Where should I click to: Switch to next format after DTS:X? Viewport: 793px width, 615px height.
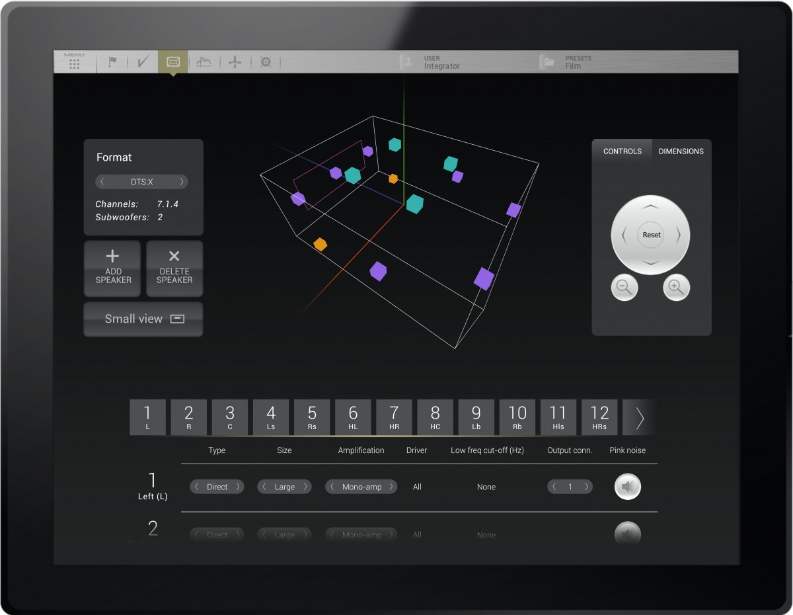[x=182, y=182]
